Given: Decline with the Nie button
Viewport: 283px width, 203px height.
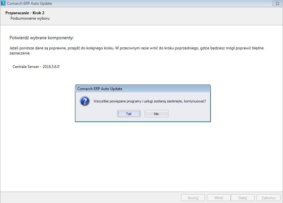Looking at the screenshot, I should tap(156, 114).
